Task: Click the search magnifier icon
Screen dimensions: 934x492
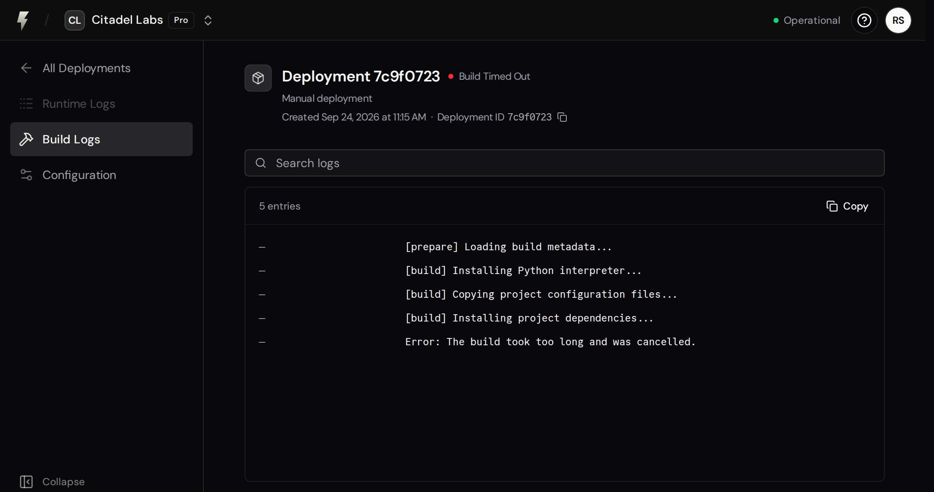Action: [261, 163]
